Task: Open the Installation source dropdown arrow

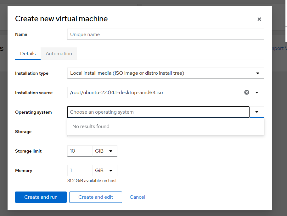Action: (x=257, y=92)
